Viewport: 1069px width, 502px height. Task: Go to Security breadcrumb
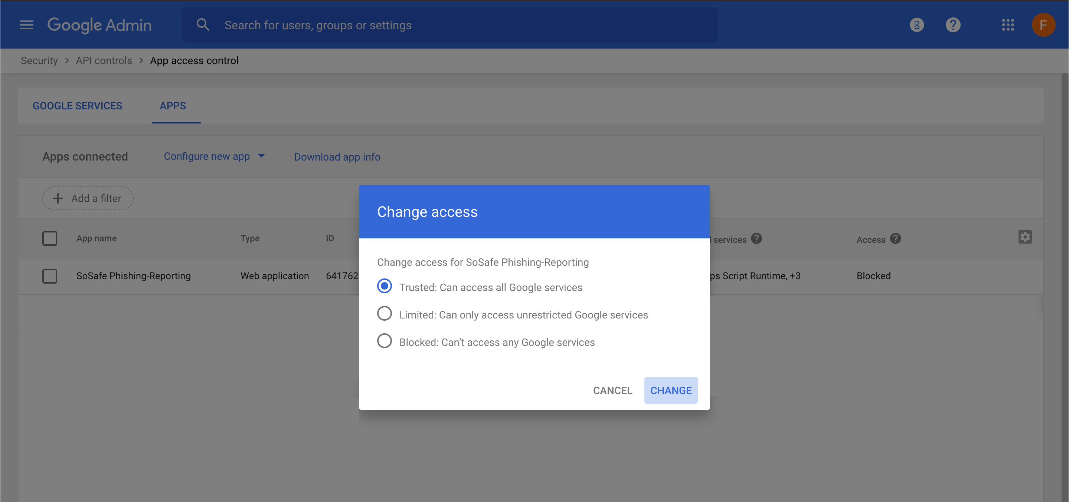[x=39, y=60]
